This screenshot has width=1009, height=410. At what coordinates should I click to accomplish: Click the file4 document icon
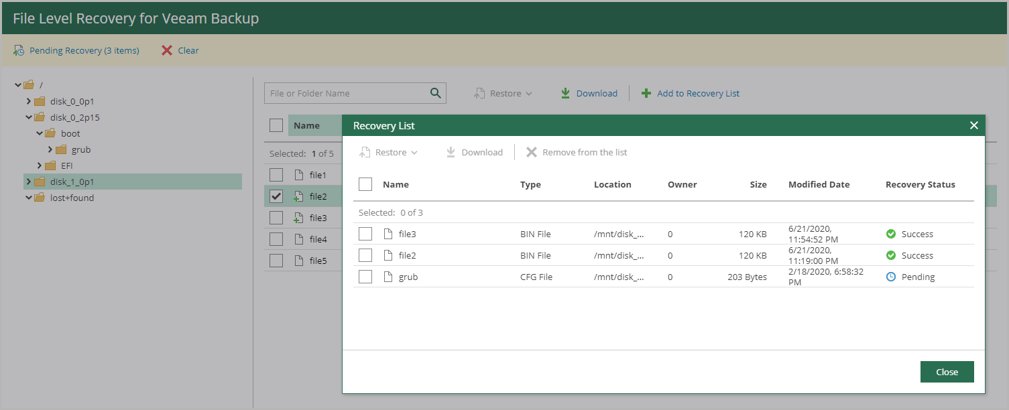[299, 239]
